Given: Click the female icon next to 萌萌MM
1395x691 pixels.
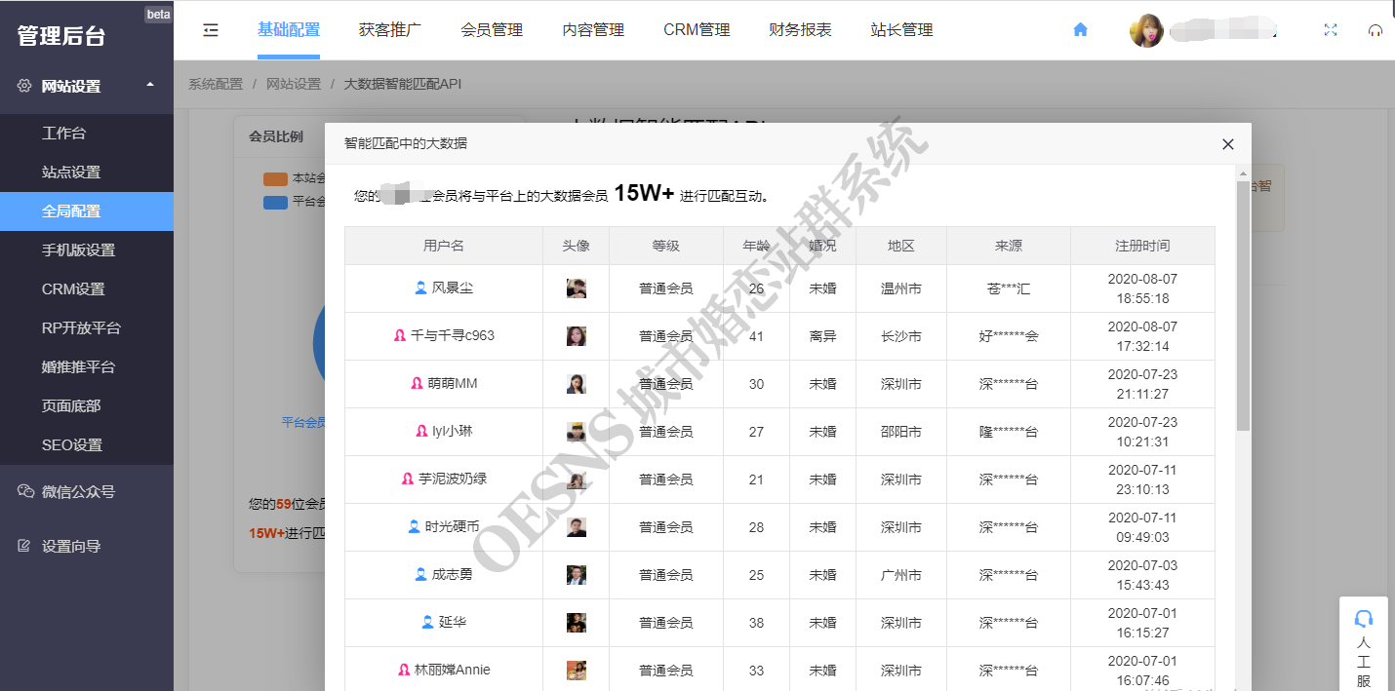Looking at the screenshot, I should click(x=417, y=384).
